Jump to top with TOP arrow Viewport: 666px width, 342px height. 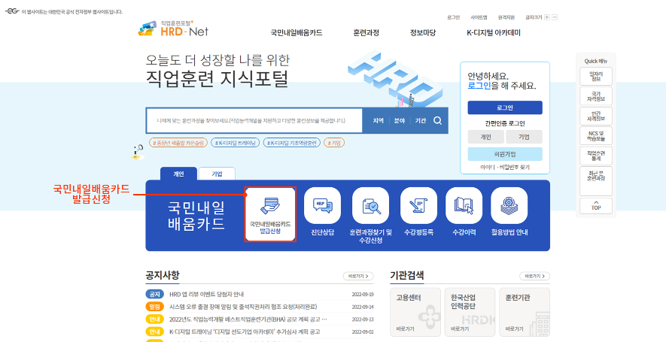596,206
